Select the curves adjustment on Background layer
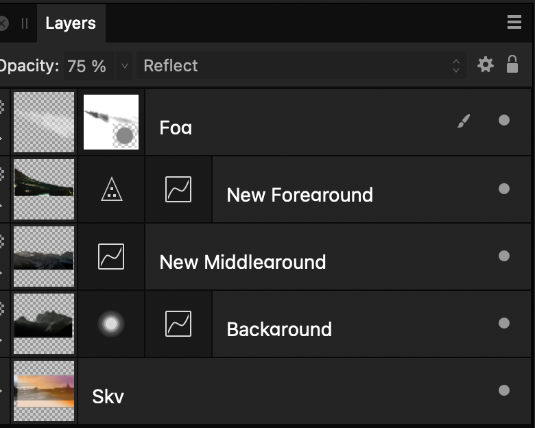Screen dimensions: 535x428 coord(178,324)
